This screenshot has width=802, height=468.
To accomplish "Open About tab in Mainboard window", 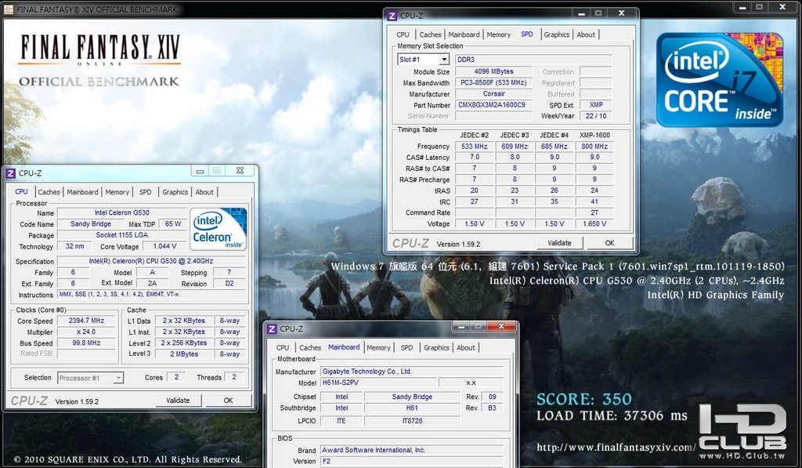I will 465,348.
